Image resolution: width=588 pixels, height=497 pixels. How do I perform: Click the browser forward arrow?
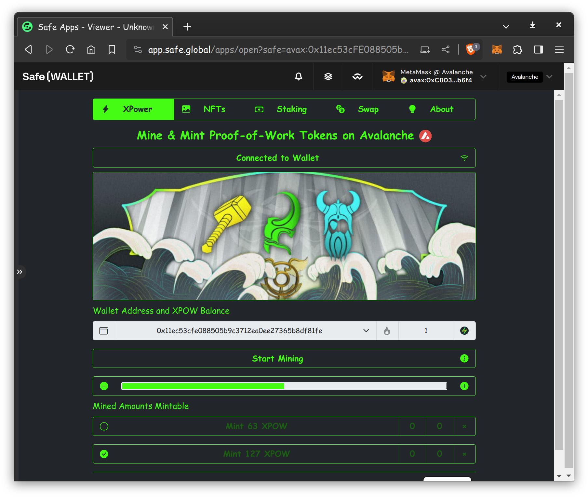pyautogui.click(x=49, y=49)
